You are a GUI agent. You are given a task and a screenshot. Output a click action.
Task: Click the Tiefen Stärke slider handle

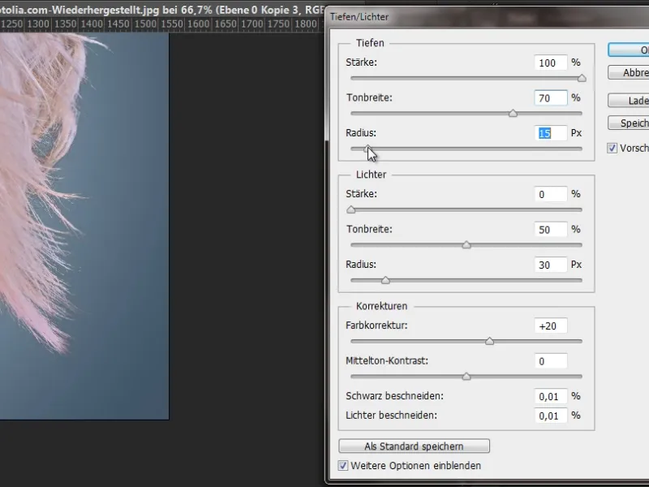(x=582, y=78)
